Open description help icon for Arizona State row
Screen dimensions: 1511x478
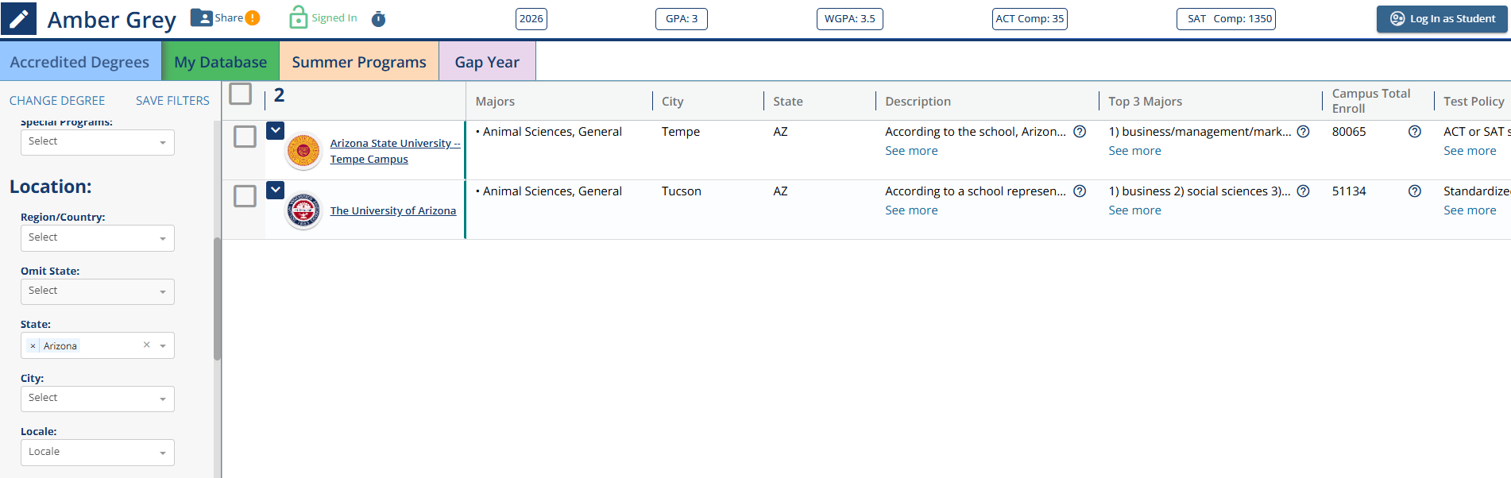point(1080,132)
